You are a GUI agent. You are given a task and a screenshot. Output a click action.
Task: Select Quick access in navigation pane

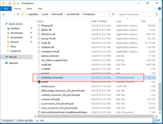tap(16, 24)
